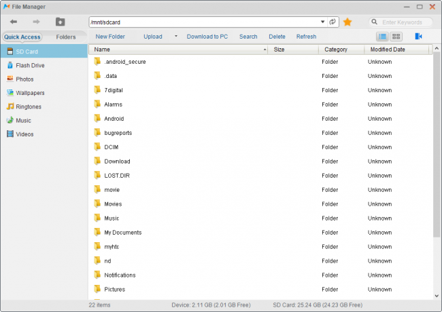Click the 22 items status text
The height and width of the screenshot is (312, 442).
pyautogui.click(x=99, y=305)
